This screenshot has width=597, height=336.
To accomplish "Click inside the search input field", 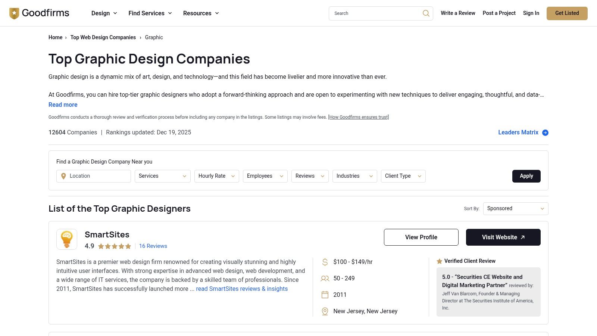I will click(x=373, y=13).
